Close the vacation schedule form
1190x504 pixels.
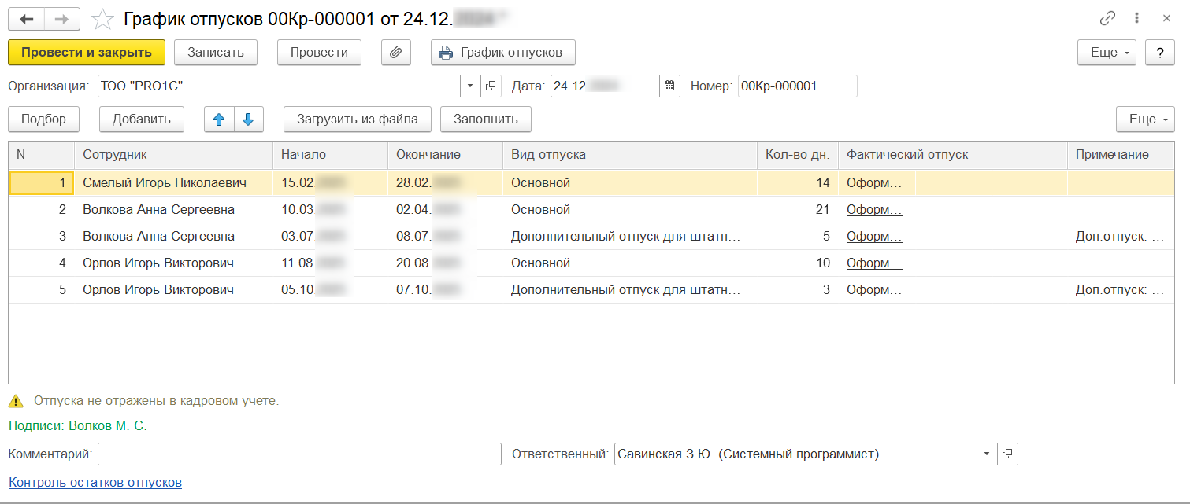(1166, 18)
